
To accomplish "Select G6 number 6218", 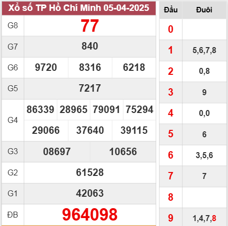I will pos(134,67).
